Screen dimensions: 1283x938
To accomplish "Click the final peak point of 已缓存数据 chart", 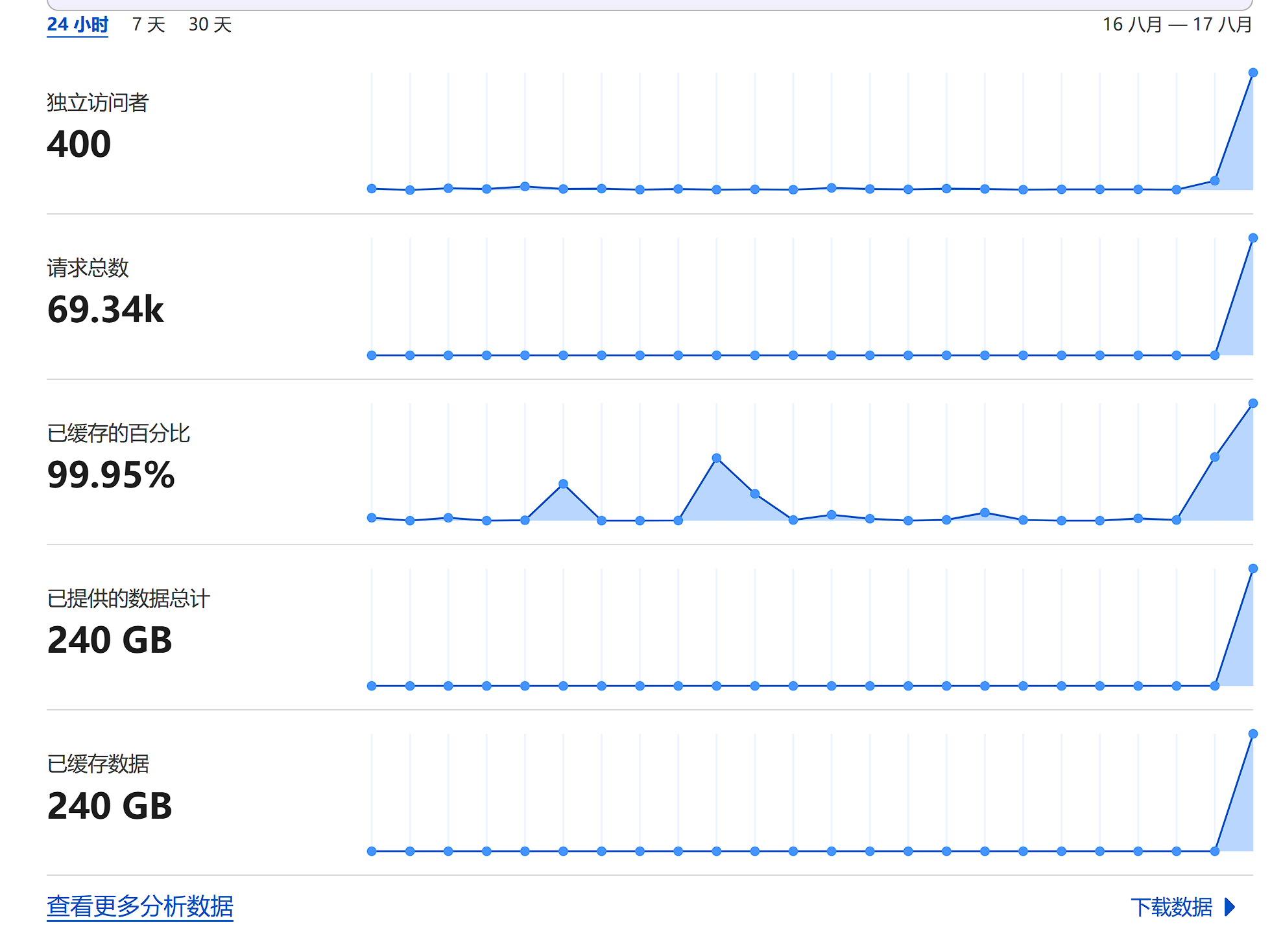I will click(x=1253, y=734).
